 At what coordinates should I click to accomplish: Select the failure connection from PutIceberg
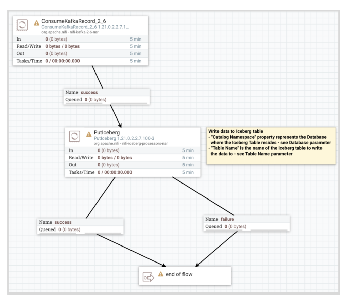coord(246,223)
